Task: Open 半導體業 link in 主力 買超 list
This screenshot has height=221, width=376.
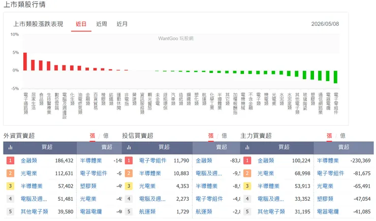Action: 268,186
